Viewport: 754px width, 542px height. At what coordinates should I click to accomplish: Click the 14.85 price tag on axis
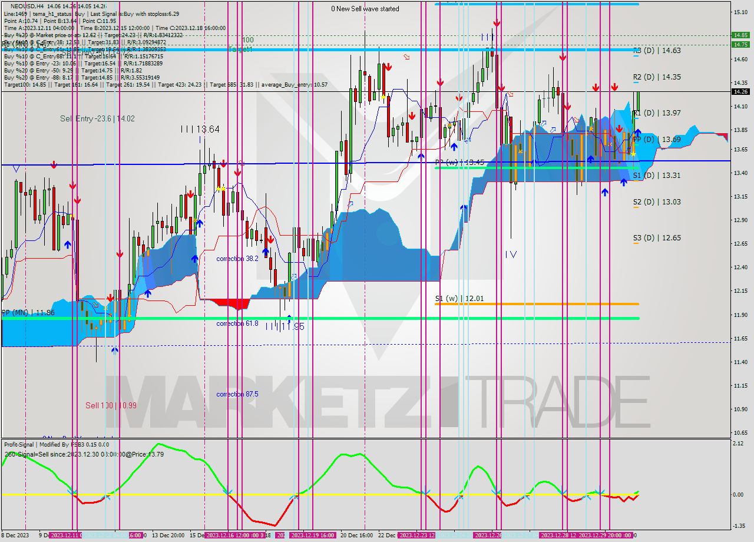click(x=740, y=35)
